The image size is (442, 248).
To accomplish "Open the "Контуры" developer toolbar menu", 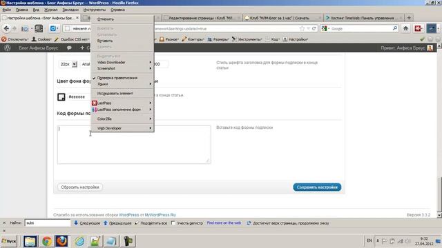I will [193, 39].
